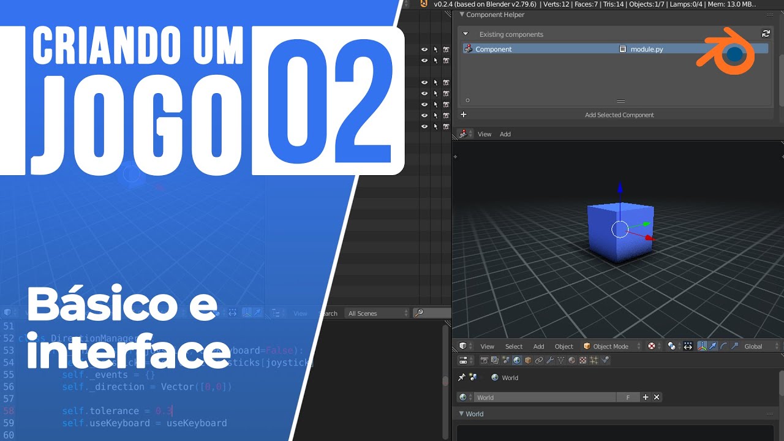Click the World breadcrumb label
The height and width of the screenshot is (441, 784).
[510, 377]
